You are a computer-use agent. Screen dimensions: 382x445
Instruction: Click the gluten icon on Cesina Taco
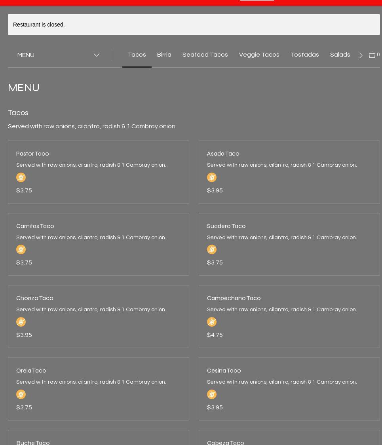pyautogui.click(x=212, y=394)
